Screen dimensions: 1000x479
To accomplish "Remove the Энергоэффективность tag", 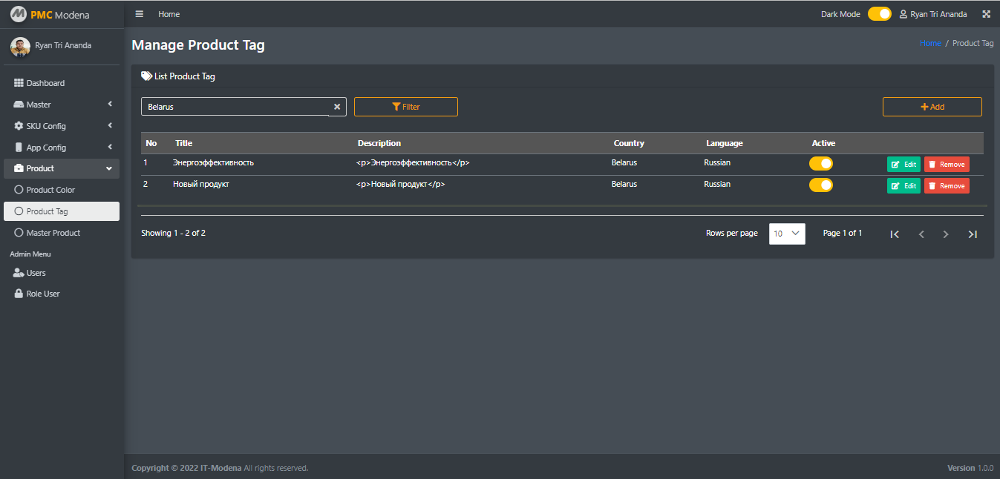I will coord(947,165).
